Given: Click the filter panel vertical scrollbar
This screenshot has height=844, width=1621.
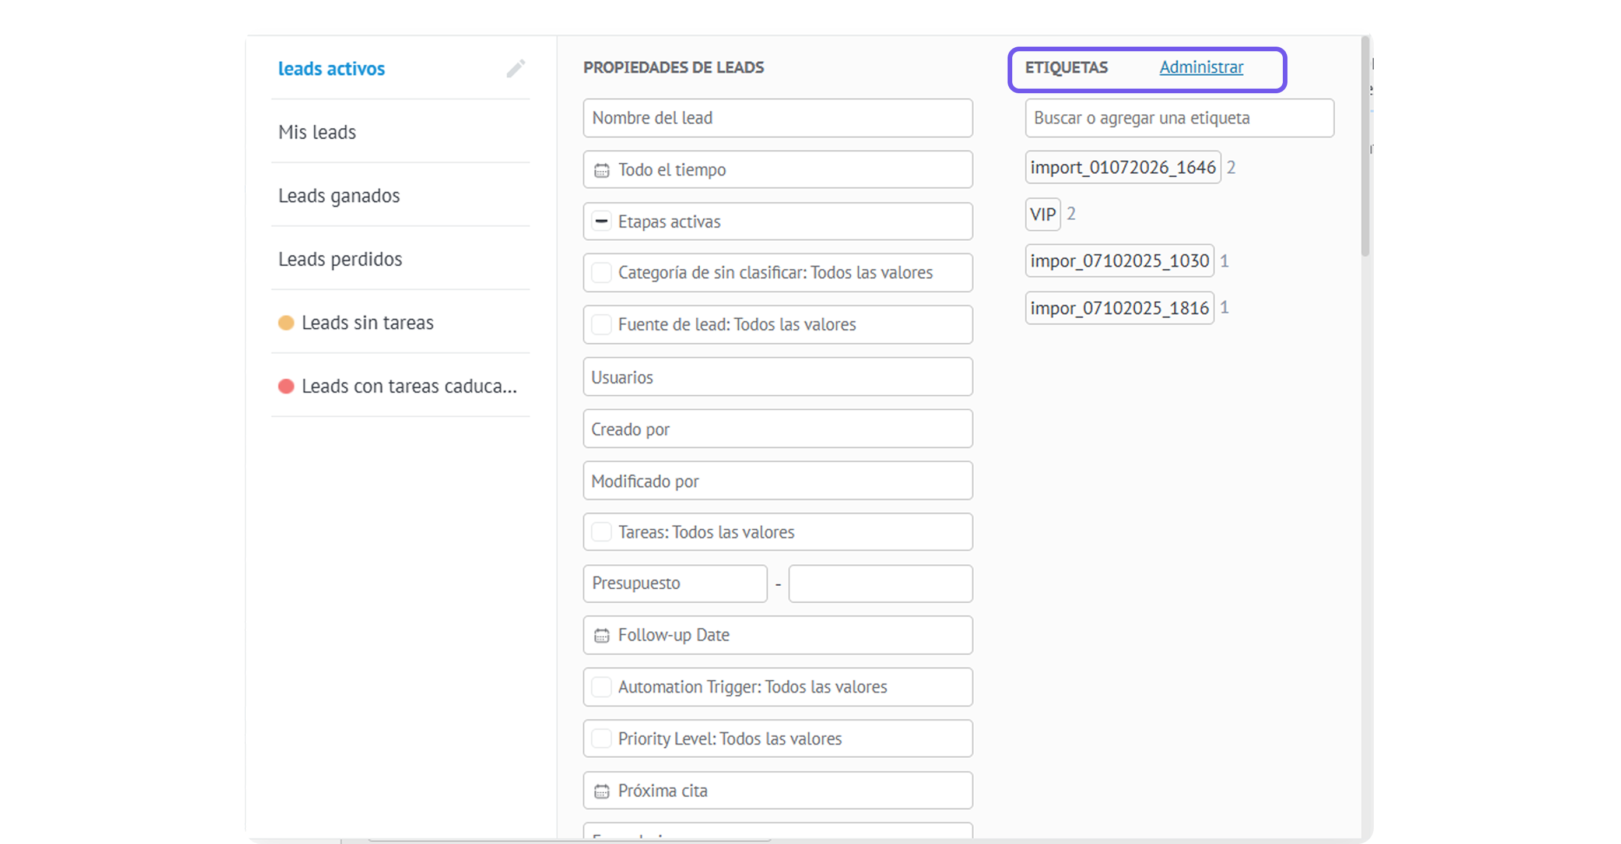Looking at the screenshot, I should click(x=1365, y=146).
